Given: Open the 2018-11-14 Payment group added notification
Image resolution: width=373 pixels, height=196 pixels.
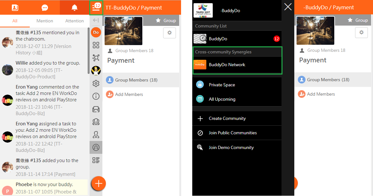Looking at the screenshot, I should click(x=44, y=167).
